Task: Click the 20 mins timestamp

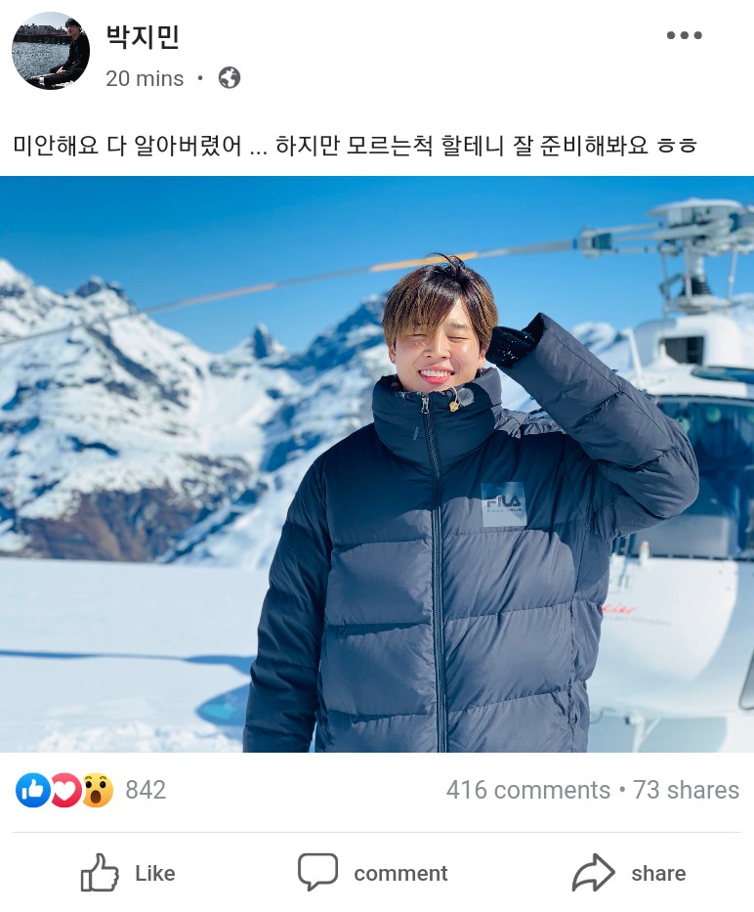Action: [145, 78]
